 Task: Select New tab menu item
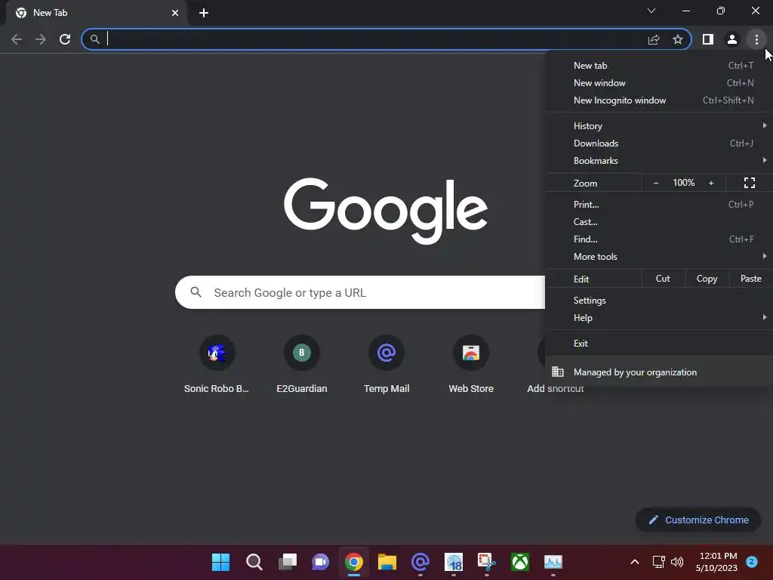(658, 66)
